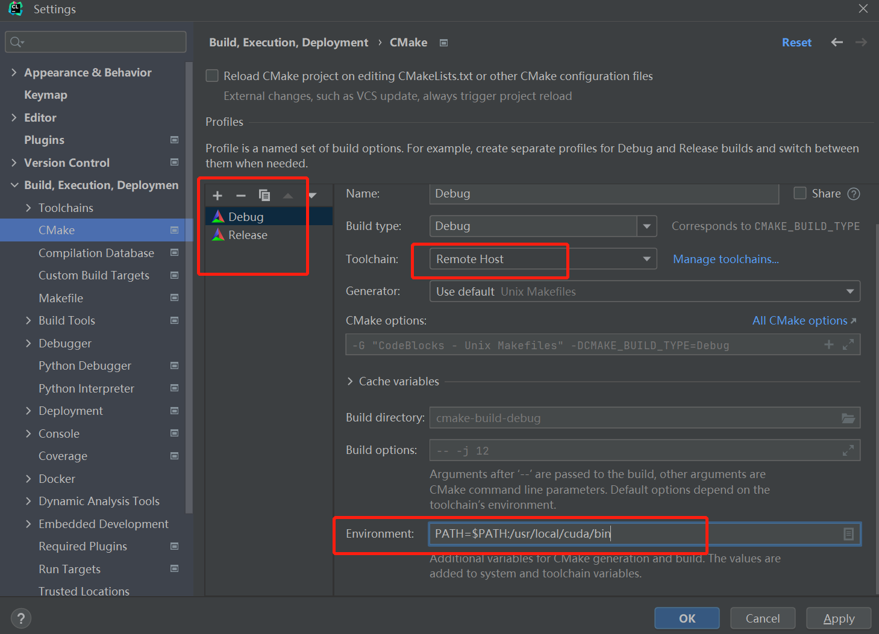Viewport: 879px width, 634px height.
Task: Remove the selected profile with minus icon
Action: tap(241, 196)
